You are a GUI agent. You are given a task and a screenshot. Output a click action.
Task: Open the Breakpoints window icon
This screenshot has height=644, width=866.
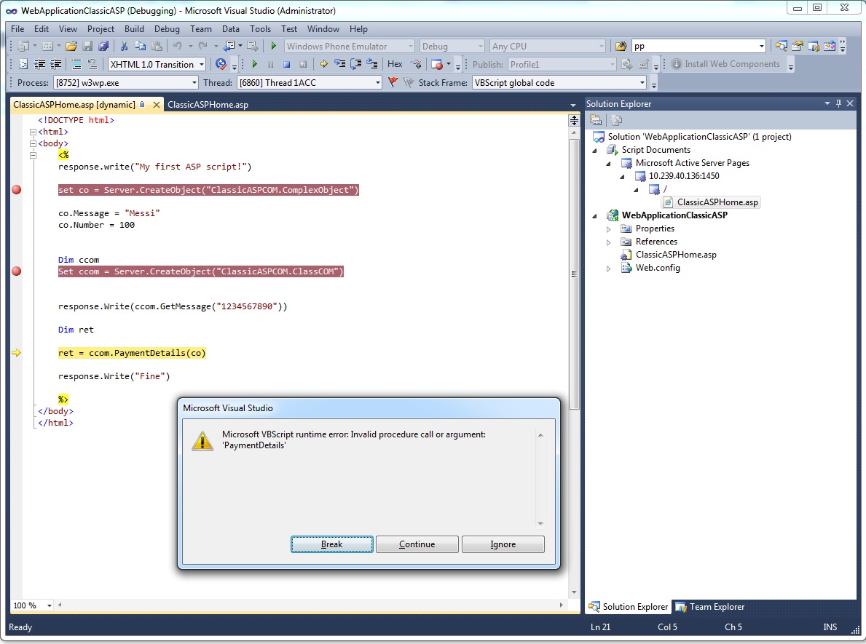437,65
